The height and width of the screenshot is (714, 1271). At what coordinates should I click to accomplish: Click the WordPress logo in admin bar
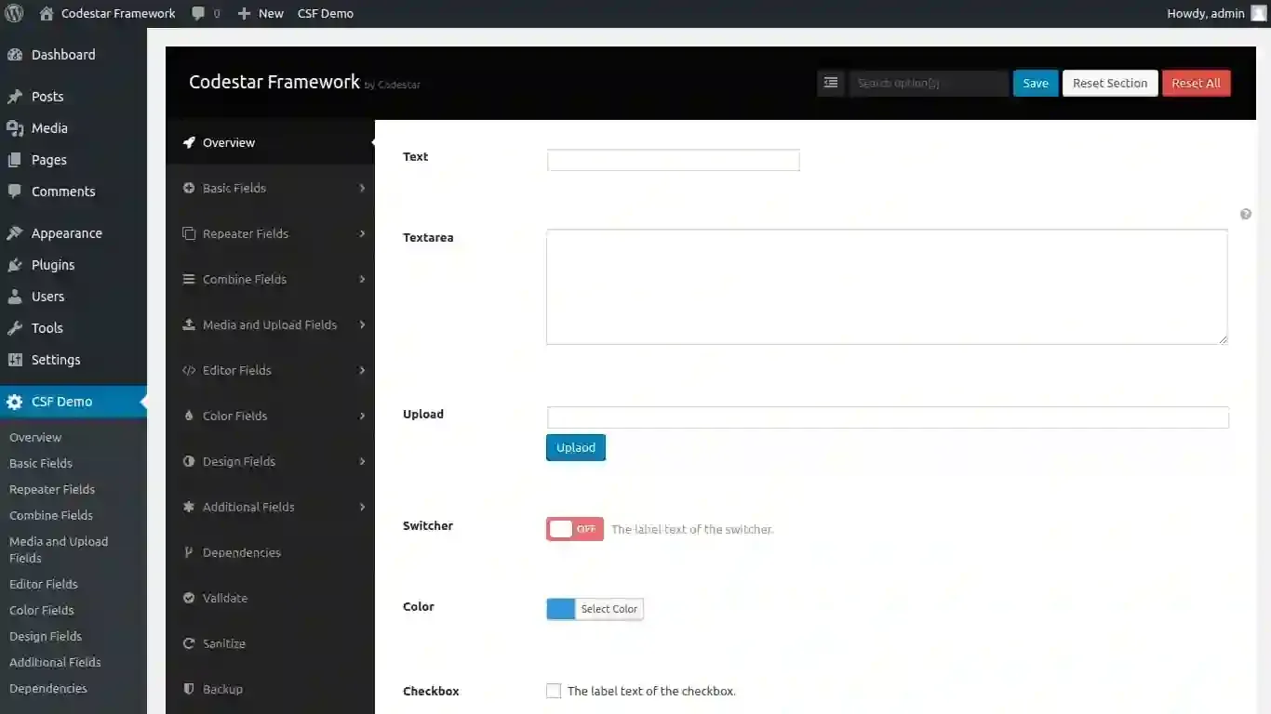tap(14, 14)
